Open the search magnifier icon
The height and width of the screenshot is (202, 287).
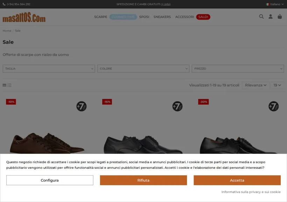click(261, 17)
